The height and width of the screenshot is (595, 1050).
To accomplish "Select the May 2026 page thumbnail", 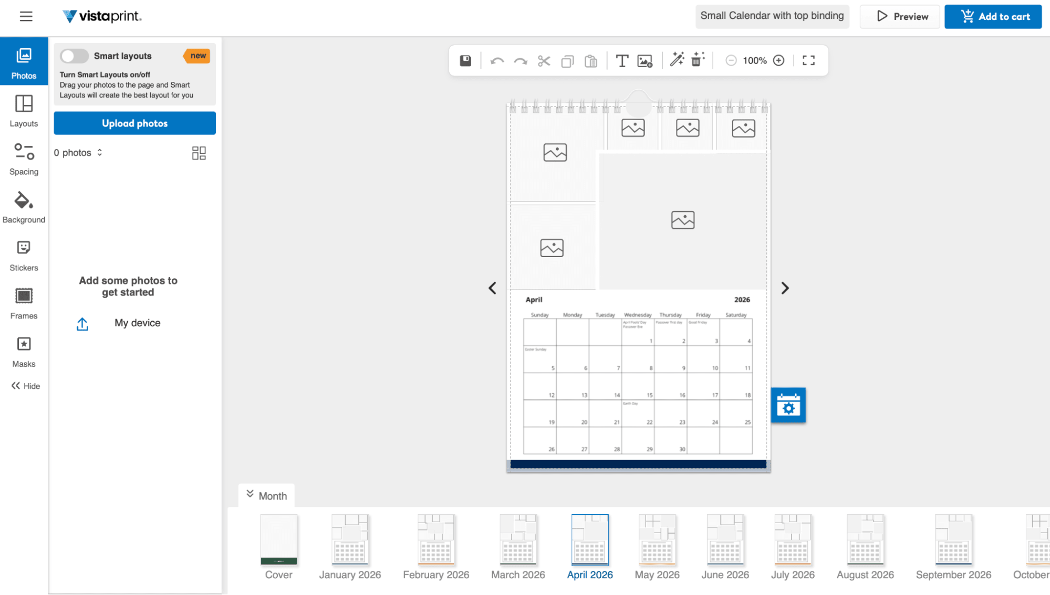I will click(657, 539).
